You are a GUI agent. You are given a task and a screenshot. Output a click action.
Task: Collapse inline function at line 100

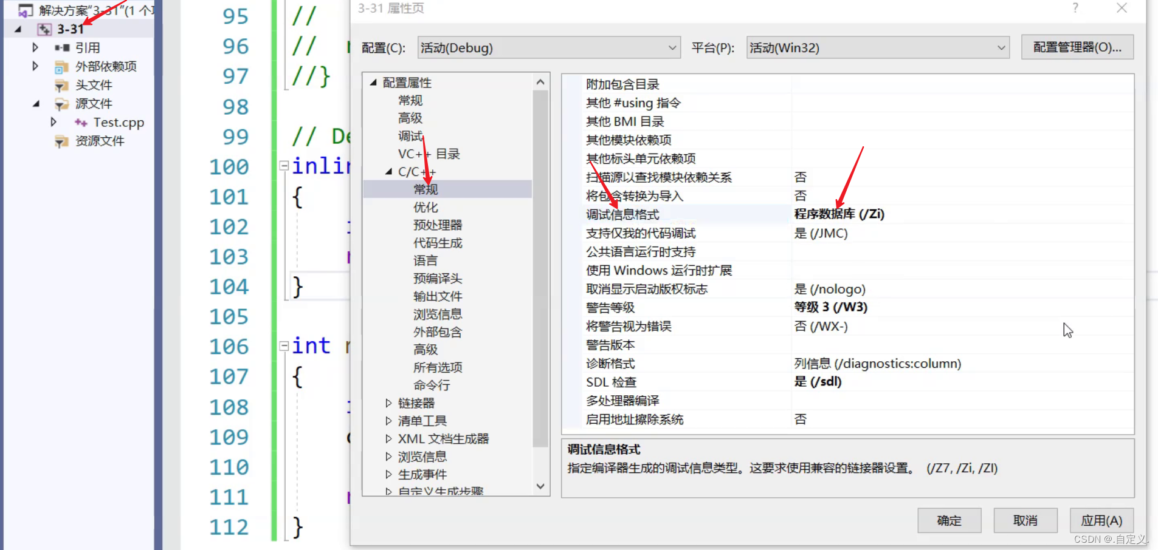pos(283,166)
